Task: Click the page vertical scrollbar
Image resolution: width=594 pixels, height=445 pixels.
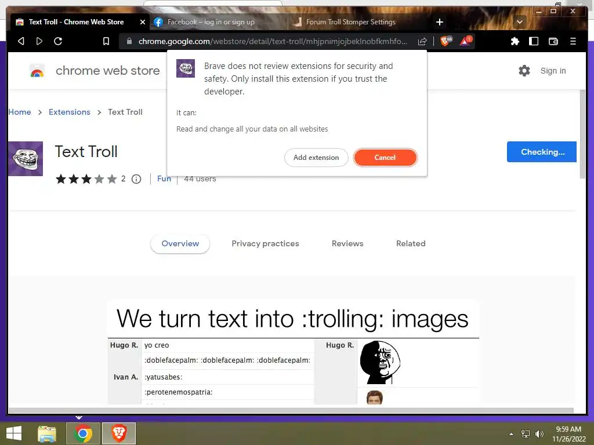Action: pyautogui.click(x=582, y=134)
